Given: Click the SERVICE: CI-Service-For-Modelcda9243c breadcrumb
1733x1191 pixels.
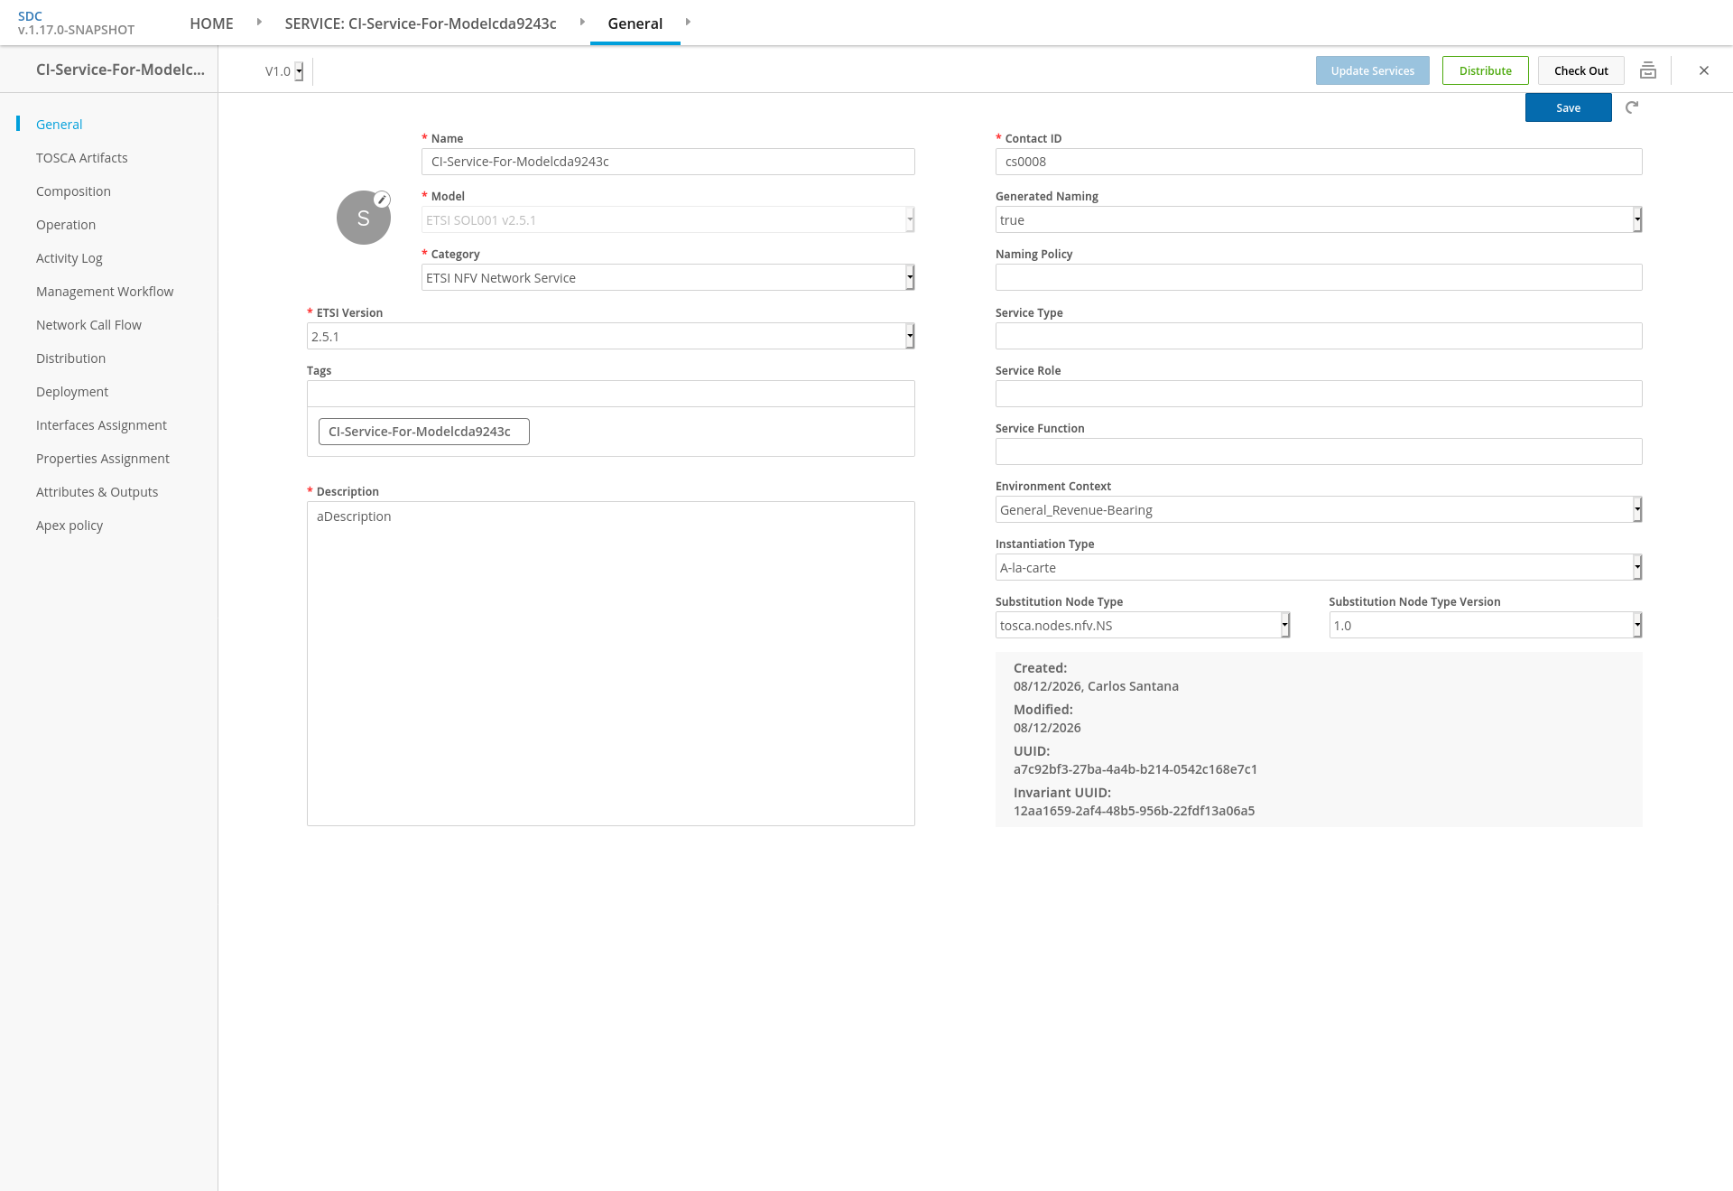Looking at the screenshot, I should 421,23.
